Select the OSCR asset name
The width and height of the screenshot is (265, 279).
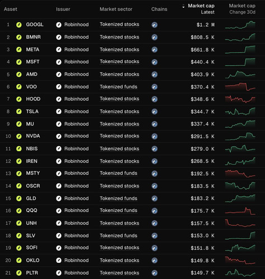coord(33,186)
